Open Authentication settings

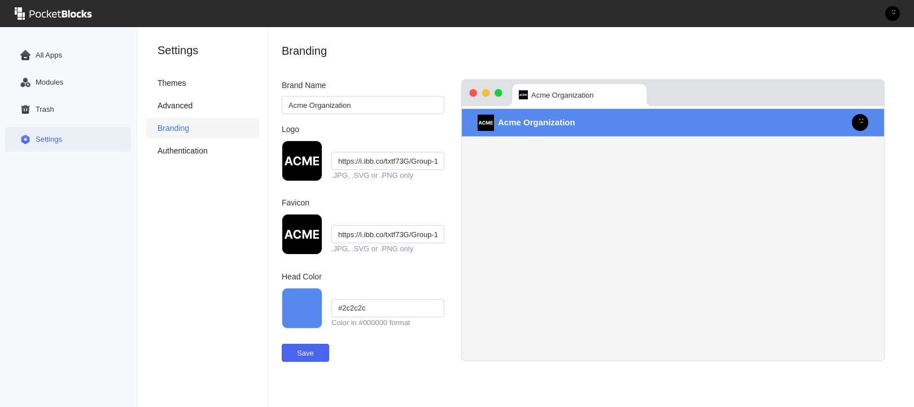click(182, 151)
